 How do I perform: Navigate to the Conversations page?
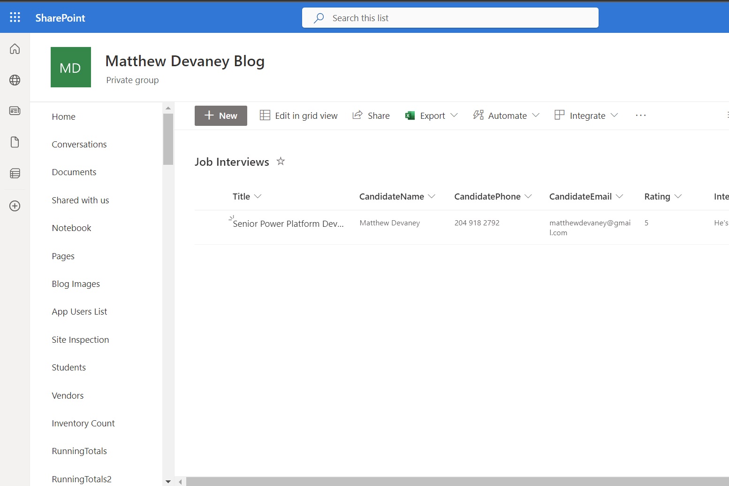click(x=79, y=144)
